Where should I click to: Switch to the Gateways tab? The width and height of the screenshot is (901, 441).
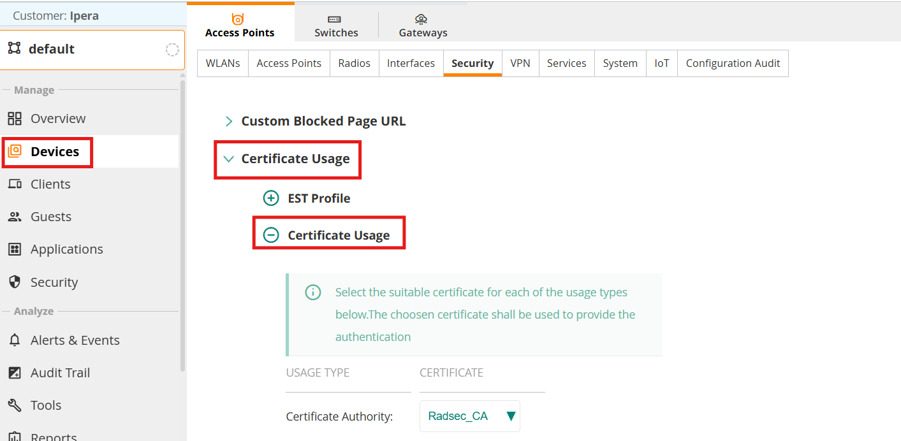[x=423, y=25]
